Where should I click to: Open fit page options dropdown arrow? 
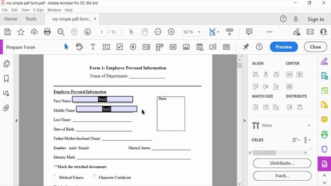pyautogui.click(x=218, y=32)
